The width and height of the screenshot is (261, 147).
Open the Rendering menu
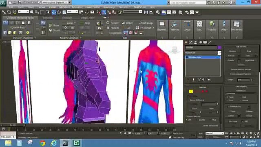pos(109,7)
